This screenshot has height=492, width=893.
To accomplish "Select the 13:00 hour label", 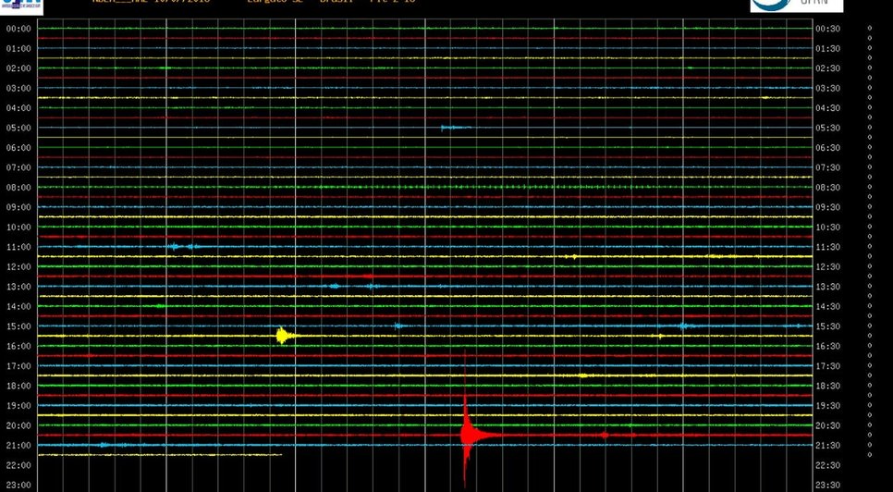I will coord(18,287).
